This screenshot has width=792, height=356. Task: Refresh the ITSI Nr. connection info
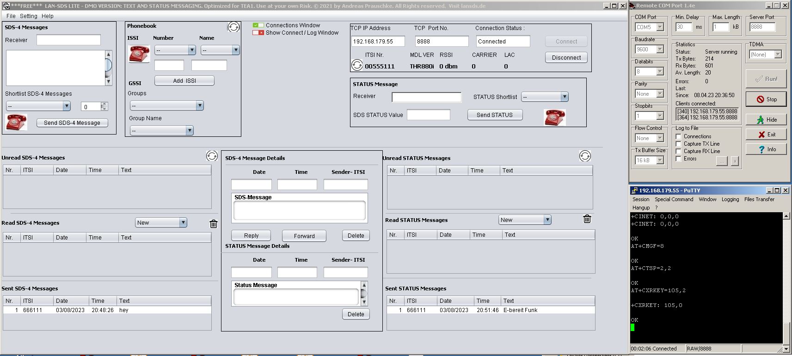[357, 65]
